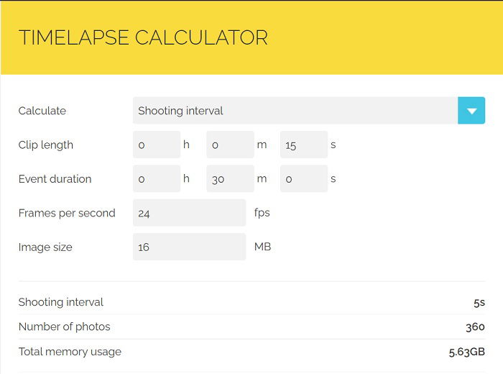
Task: Select the Event duration minutes field showing 30
Action: point(231,178)
